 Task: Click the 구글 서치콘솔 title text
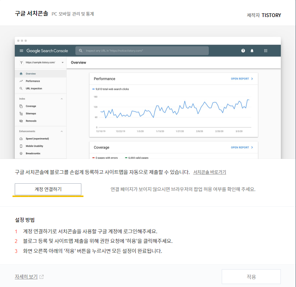coord(31,13)
